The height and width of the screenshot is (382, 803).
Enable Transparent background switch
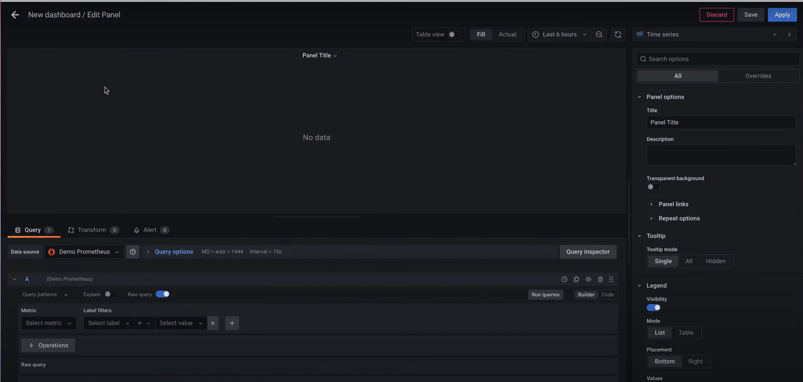point(654,187)
